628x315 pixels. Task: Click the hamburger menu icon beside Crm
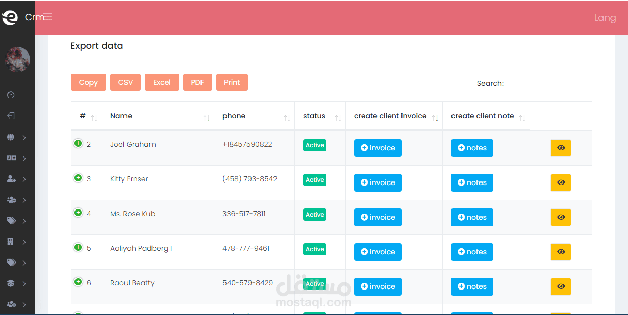pyautogui.click(x=47, y=17)
